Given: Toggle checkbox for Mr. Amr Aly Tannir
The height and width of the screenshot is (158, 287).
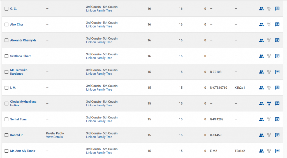Looking at the screenshot, I should 6,151.
